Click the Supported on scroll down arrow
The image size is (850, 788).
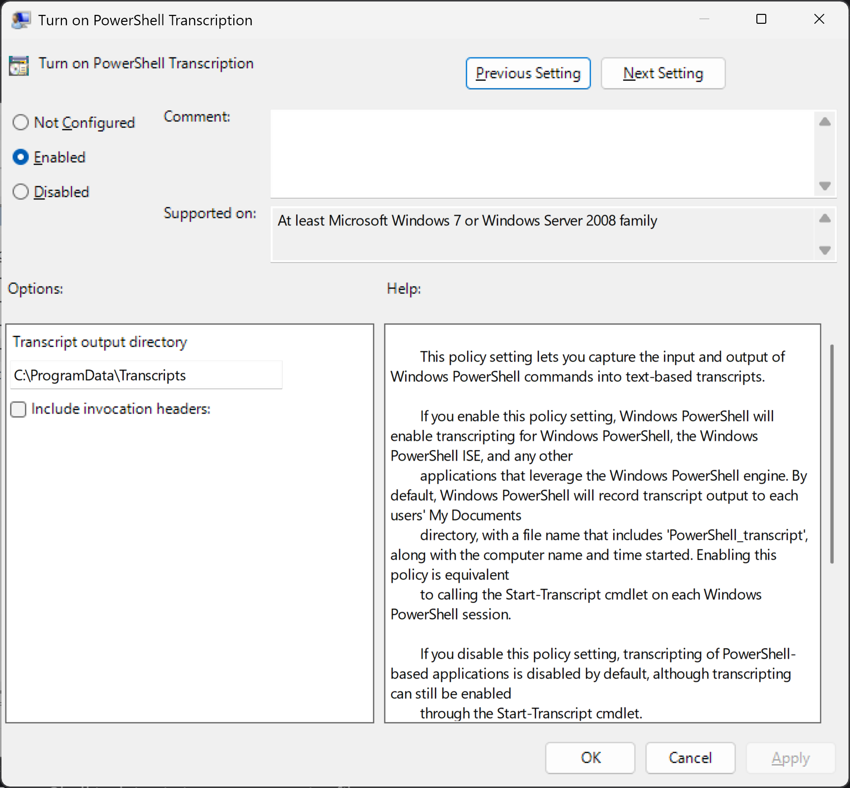coord(825,250)
